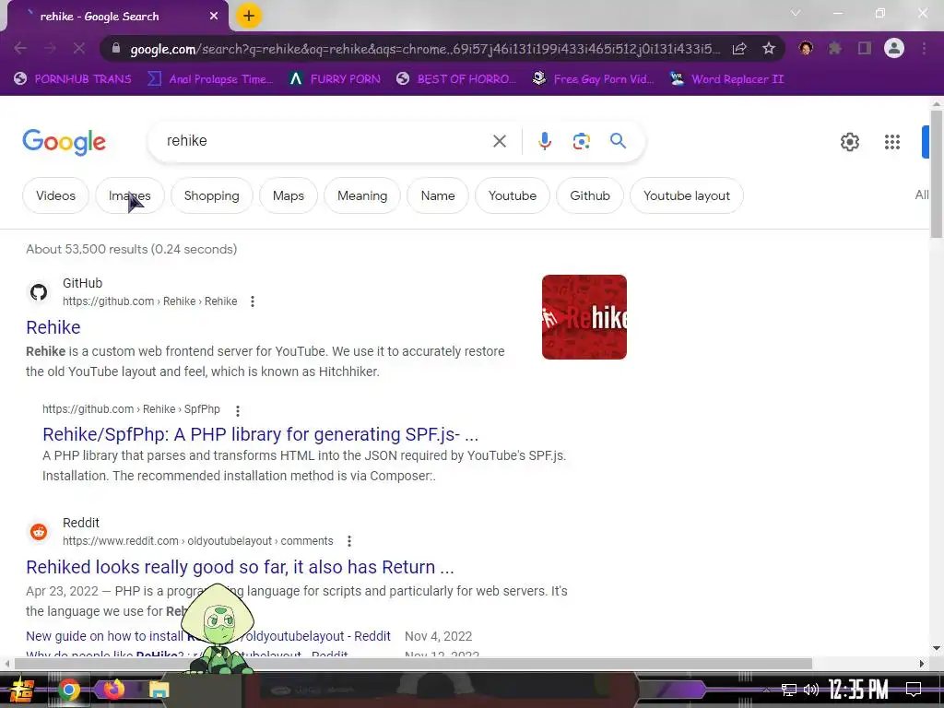Open the Rehike logo thumbnail
The width and height of the screenshot is (944, 708).
[584, 317]
